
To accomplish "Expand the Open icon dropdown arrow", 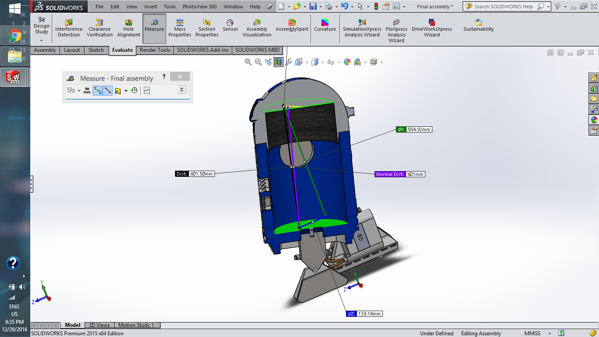I will point(304,7).
